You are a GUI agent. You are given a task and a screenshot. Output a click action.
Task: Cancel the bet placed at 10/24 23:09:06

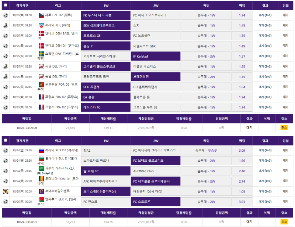[x=284, y=127]
